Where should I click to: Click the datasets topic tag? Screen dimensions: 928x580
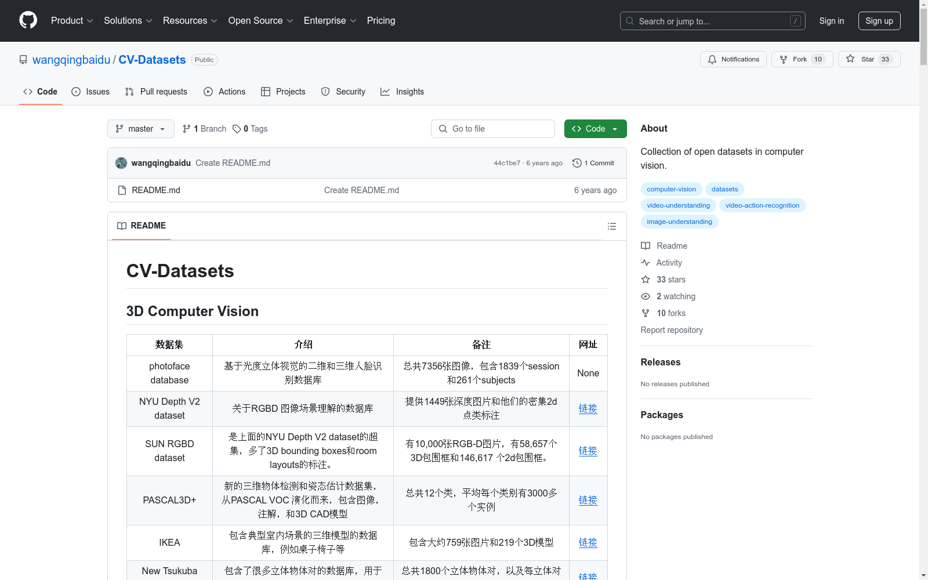click(724, 189)
